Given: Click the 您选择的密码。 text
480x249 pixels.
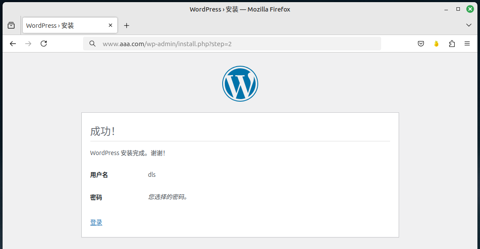Looking at the screenshot, I should [168, 197].
